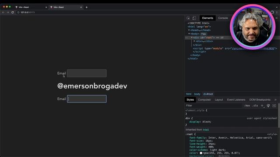Collapse the div id root node

[x=192, y=38]
